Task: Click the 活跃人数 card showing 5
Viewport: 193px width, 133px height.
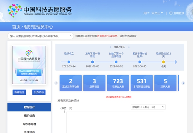Action: (165, 83)
